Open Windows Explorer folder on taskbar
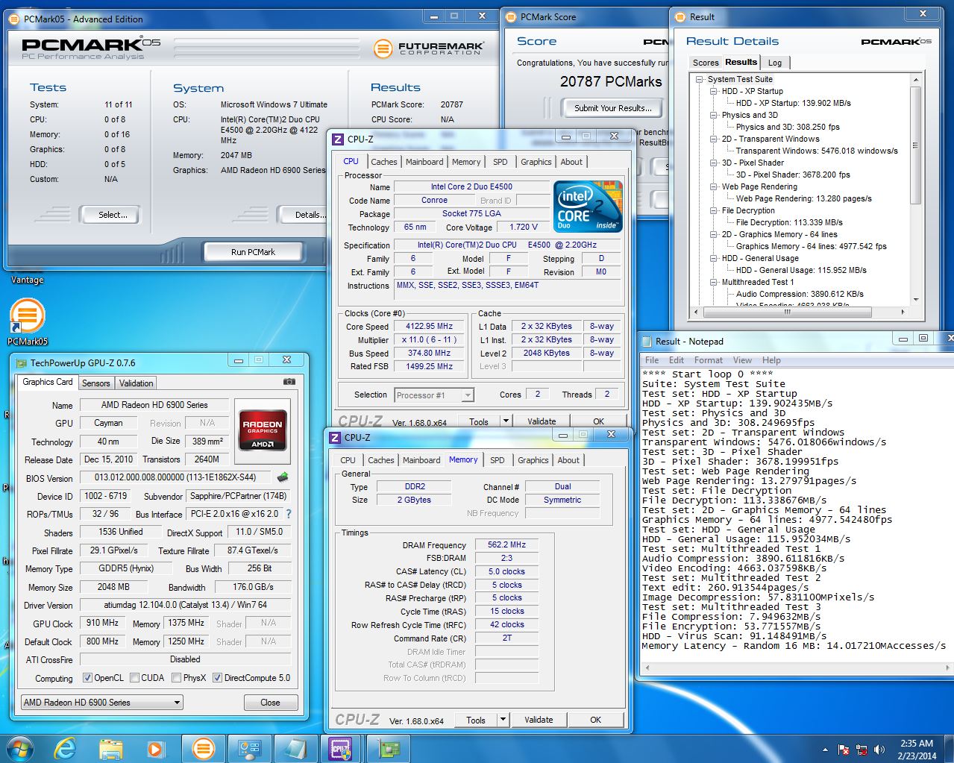 tap(110, 748)
